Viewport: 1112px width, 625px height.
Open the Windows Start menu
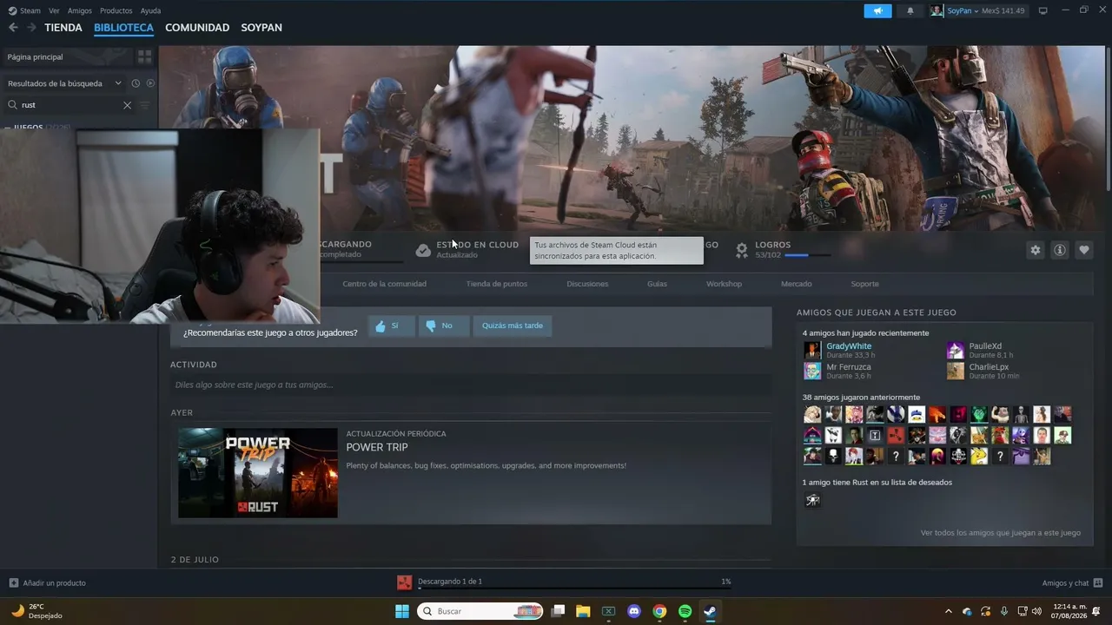[x=402, y=611]
